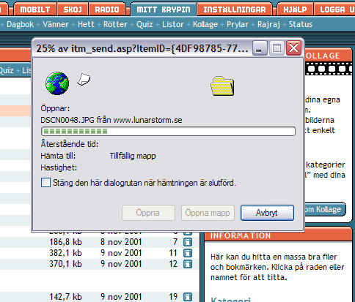Click the Öppna mapp button

(x=208, y=213)
